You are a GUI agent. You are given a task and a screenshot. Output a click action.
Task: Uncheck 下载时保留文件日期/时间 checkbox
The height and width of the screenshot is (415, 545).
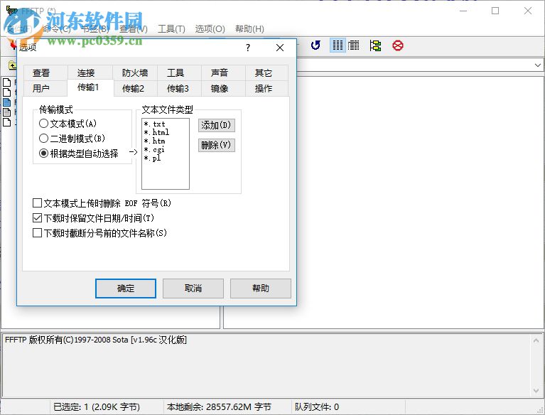(37, 218)
